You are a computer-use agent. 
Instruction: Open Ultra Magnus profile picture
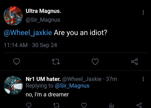[13, 16]
